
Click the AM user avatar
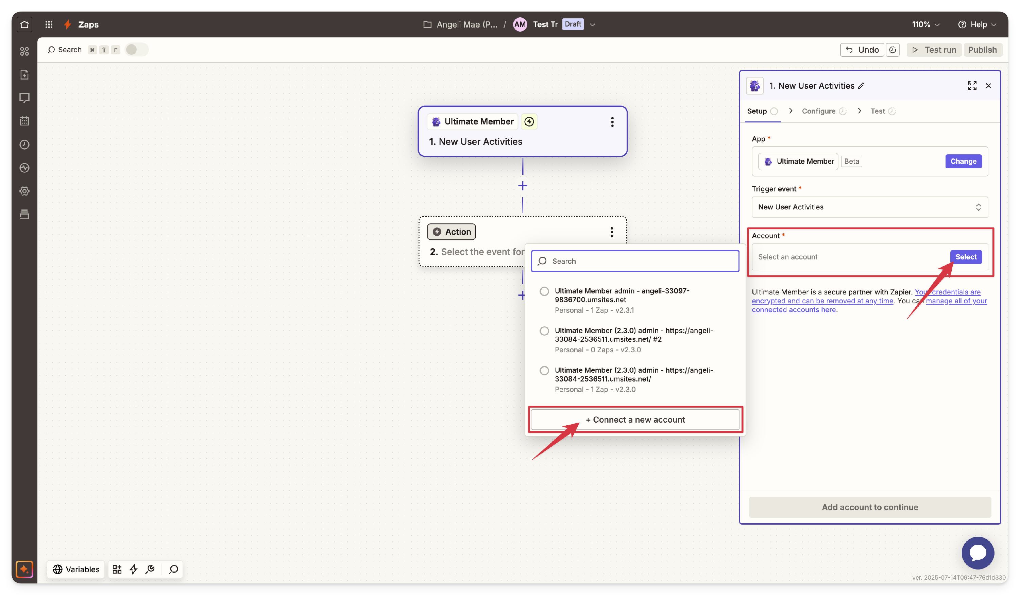[520, 24]
